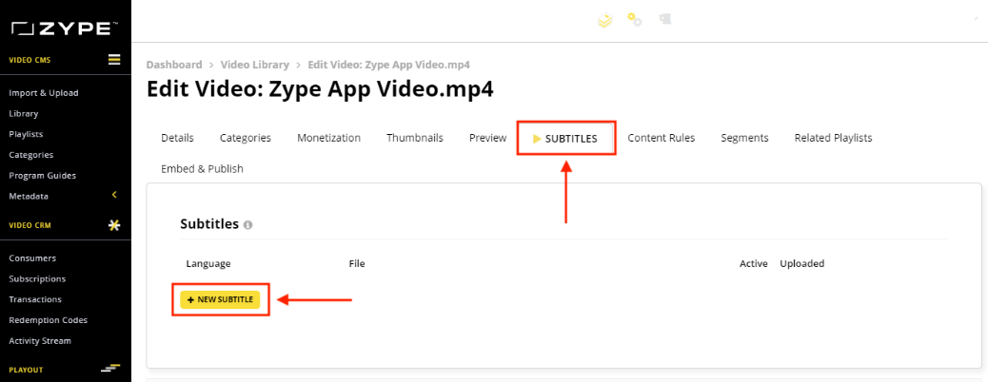Open Playlists in sidebar
Screen dimensions: 988x382
(x=26, y=134)
